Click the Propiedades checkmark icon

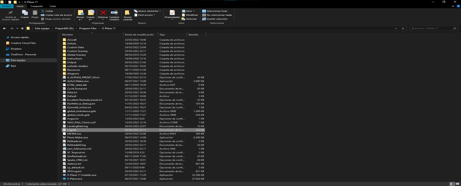172,13
